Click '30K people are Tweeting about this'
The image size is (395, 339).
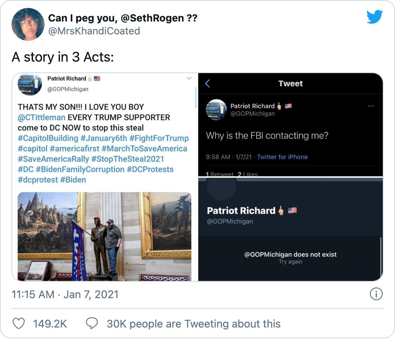193,324
